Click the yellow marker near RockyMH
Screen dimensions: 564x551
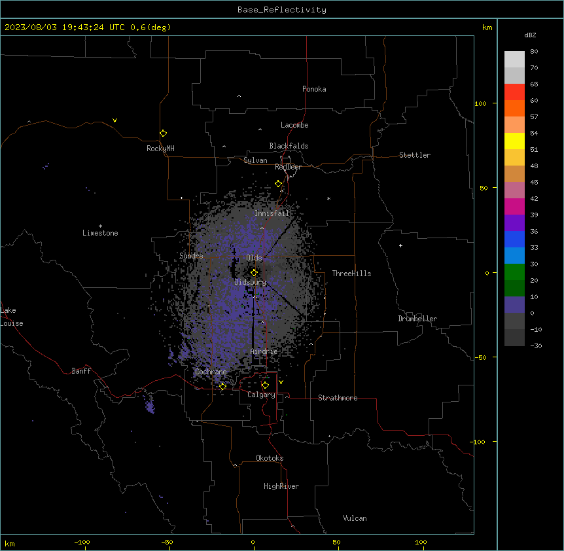point(163,133)
